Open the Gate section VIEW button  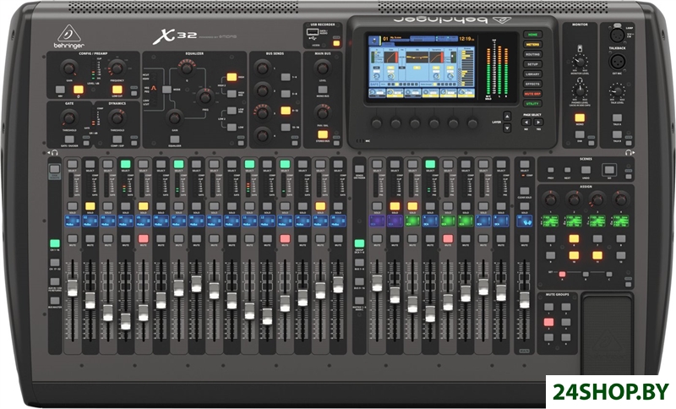pyautogui.click(x=86, y=143)
